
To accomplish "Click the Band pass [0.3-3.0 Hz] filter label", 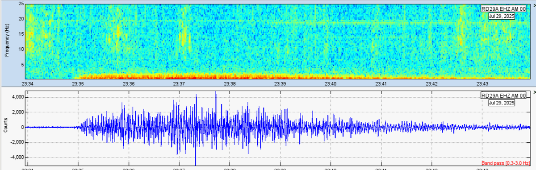I will 506,163.
